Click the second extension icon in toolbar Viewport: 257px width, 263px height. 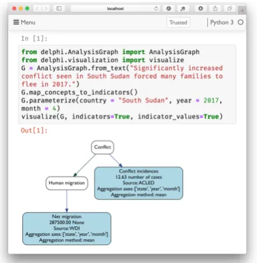(183, 9)
